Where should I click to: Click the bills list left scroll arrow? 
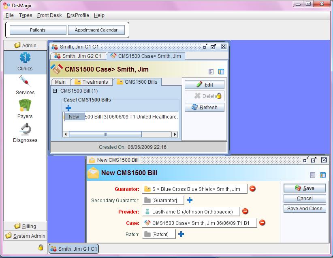[66, 134]
